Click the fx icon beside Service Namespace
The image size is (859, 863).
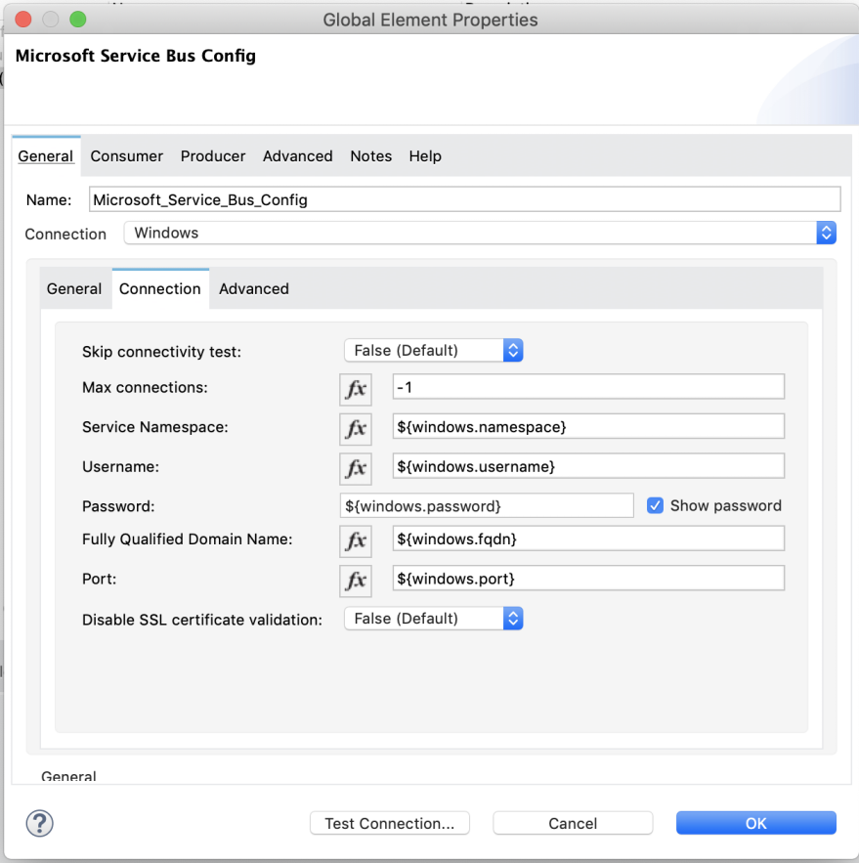[355, 428]
